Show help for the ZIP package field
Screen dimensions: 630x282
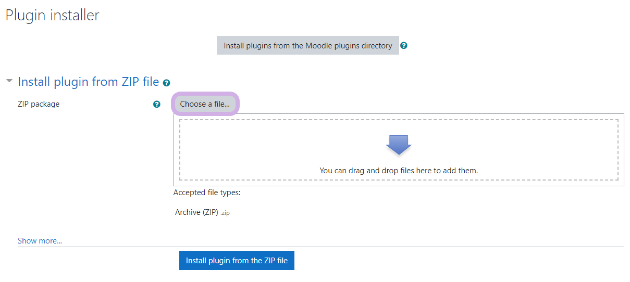[x=156, y=104]
